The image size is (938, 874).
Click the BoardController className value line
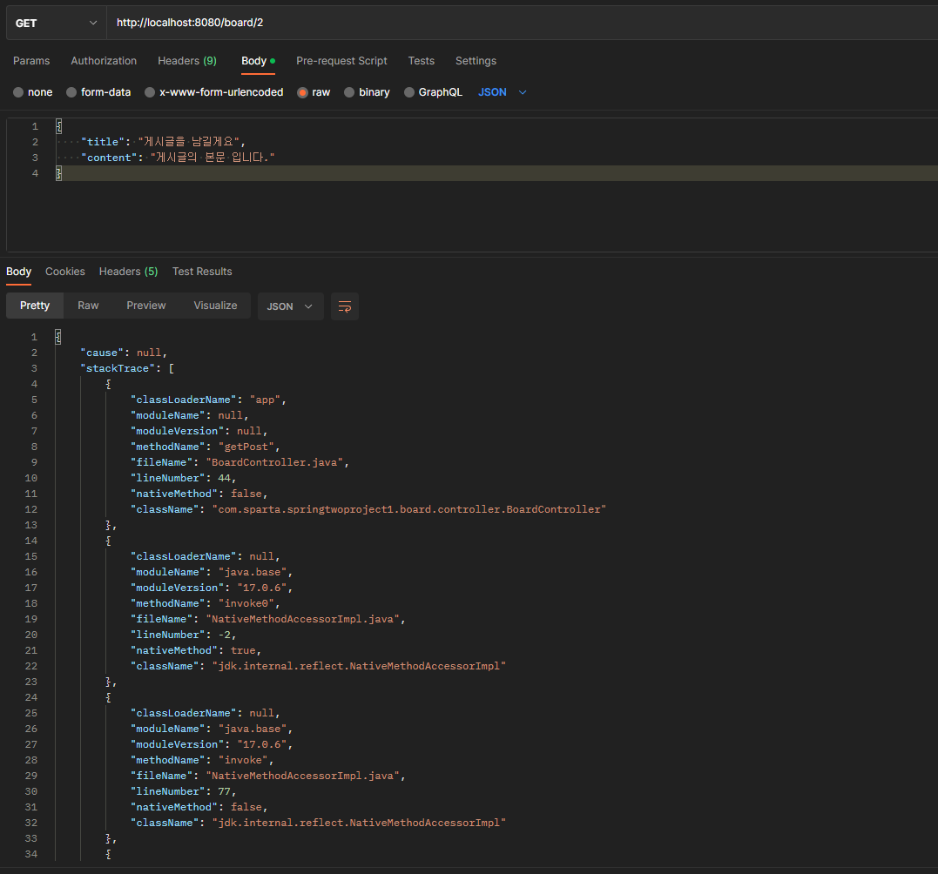368,509
